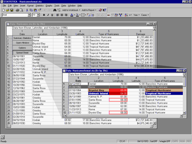
Task: Toggle Italic formatting
Action: 48,15
